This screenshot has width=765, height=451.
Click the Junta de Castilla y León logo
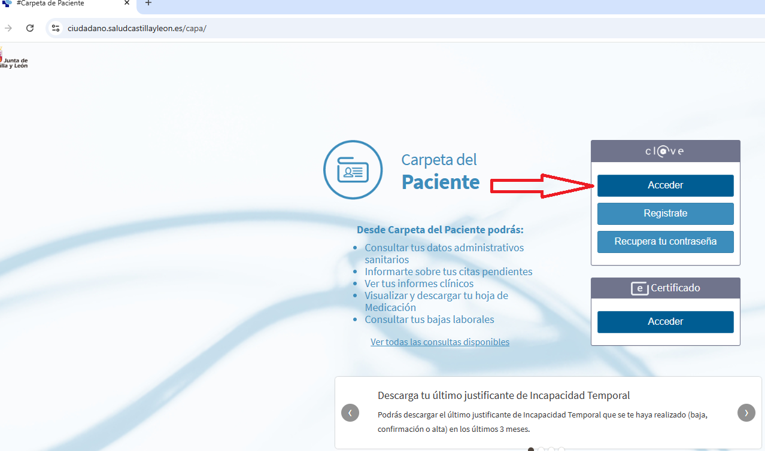coord(12,59)
